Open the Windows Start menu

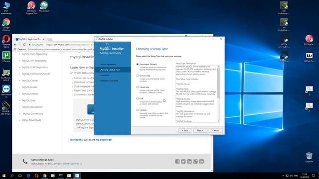point(4,176)
